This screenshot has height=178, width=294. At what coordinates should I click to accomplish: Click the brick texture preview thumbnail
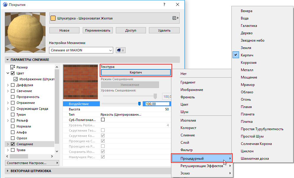click(x=80, y=82)
